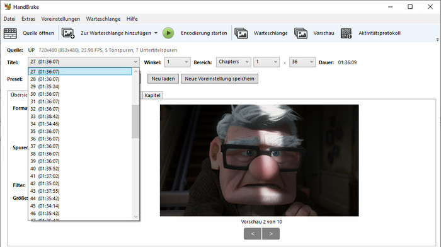The height and width of the screenshot is (247, 441).
Task: Click the Zur Warteschlange hinzufügen image icon
Action: [x=68, y=33]
